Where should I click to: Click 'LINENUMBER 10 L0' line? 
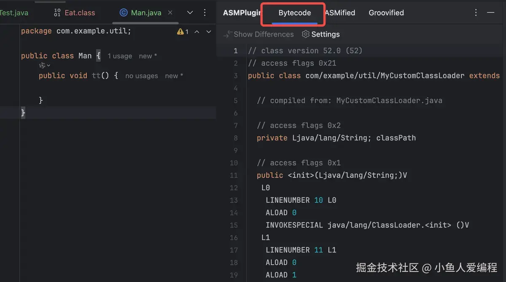click(x=301, y=200)
